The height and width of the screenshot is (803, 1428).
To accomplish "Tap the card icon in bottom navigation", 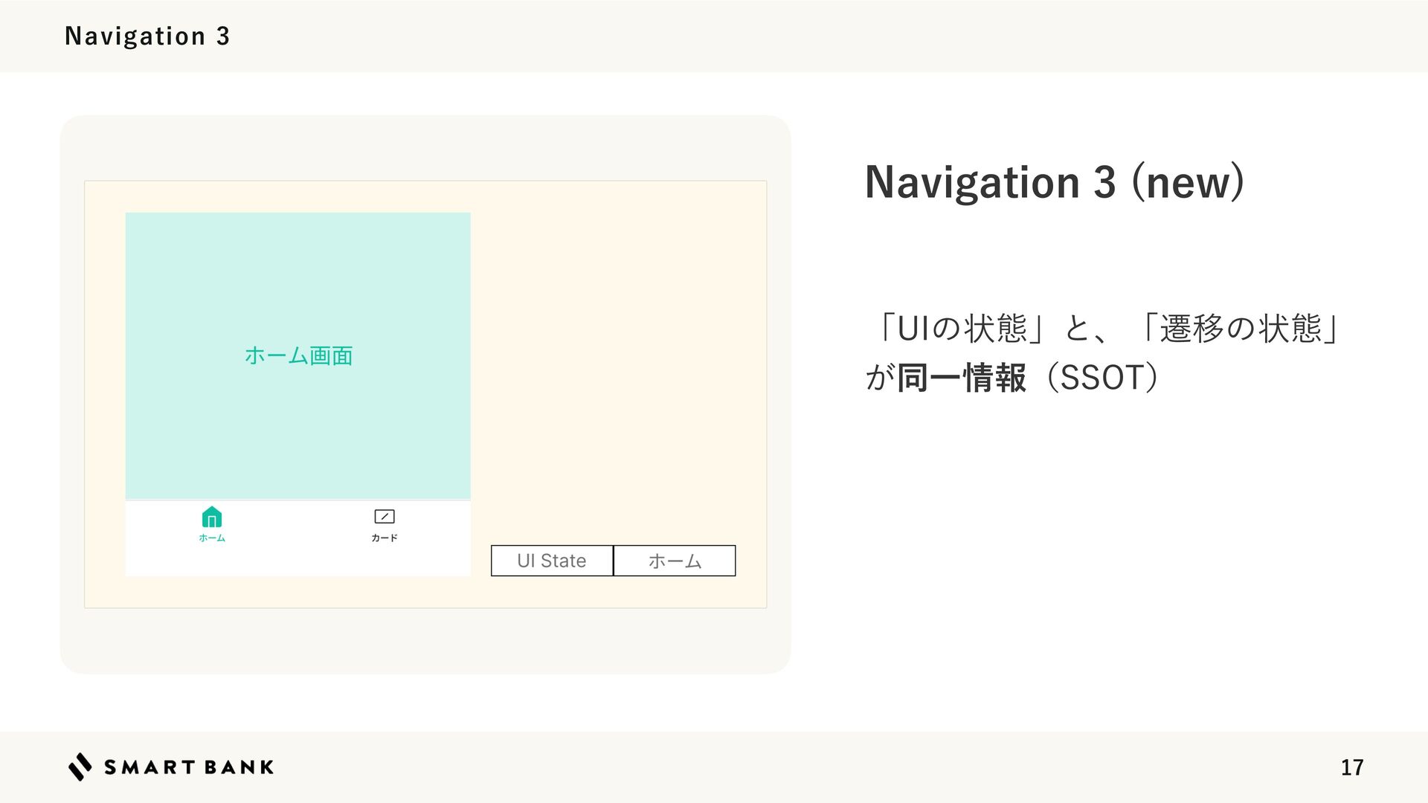I will pyautogui.click(x=385, y=516).
